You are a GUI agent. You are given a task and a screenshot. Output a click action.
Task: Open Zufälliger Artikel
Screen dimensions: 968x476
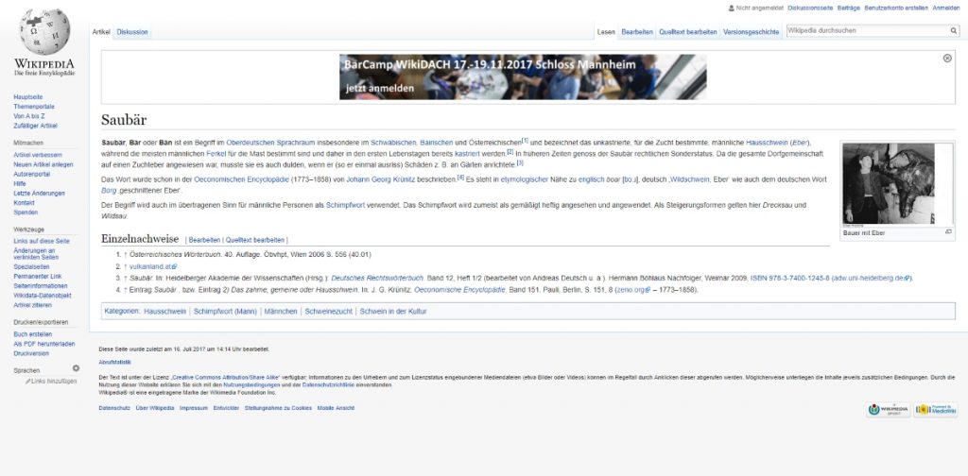(x=35, y=126)
